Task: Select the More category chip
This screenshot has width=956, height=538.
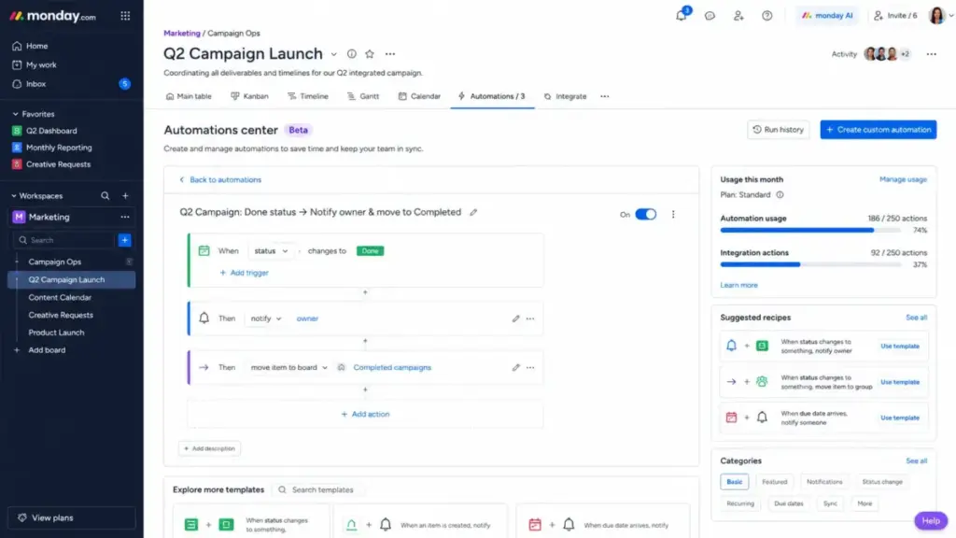Action: pyautogui.click(x=865, y=503)
